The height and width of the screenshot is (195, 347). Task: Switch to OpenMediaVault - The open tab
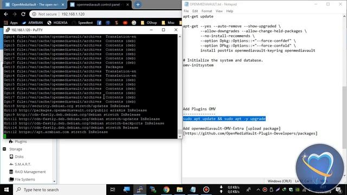click(x=33, y=4)
